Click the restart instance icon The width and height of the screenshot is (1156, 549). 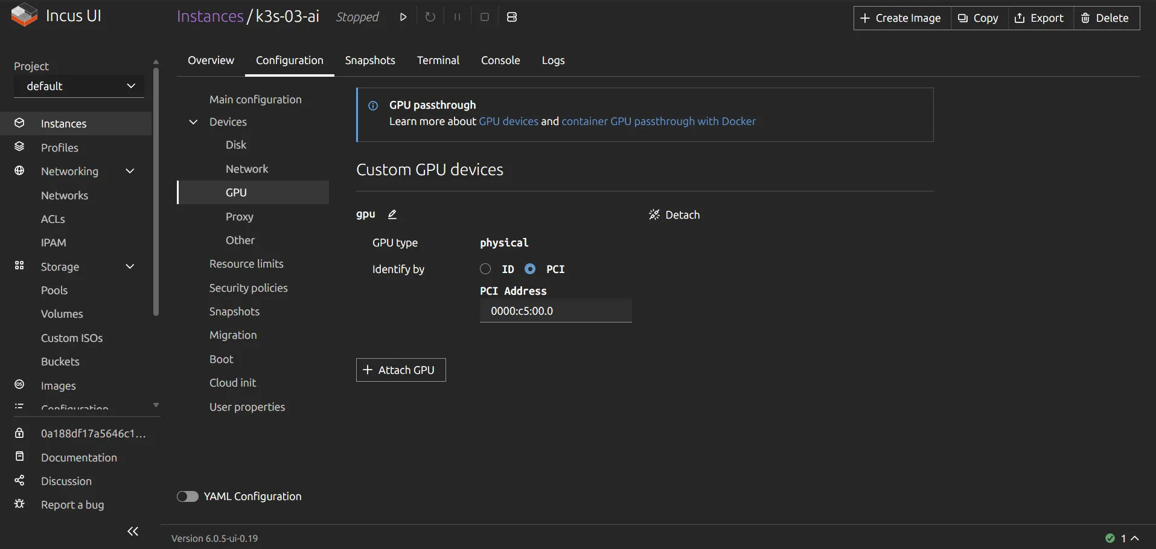pos(430,17)
